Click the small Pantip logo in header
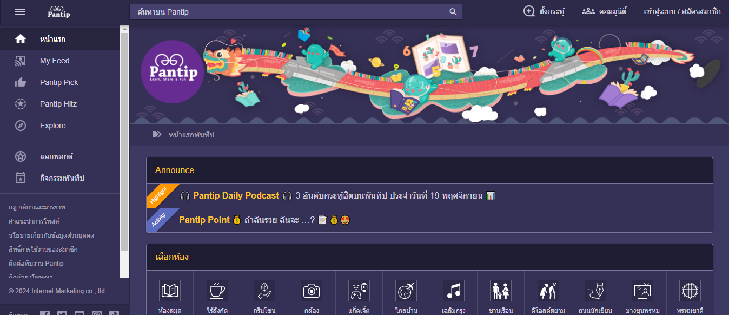The width and height of the screenshot is (729, 315). tap(59, 12)
